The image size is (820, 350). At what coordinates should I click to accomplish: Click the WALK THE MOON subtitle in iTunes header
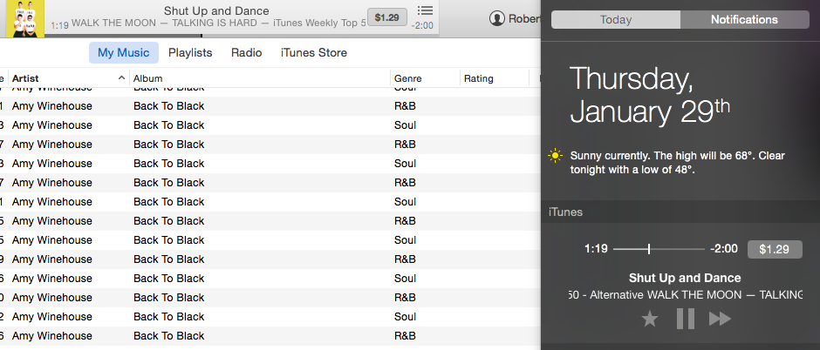(x=219, y=23)
